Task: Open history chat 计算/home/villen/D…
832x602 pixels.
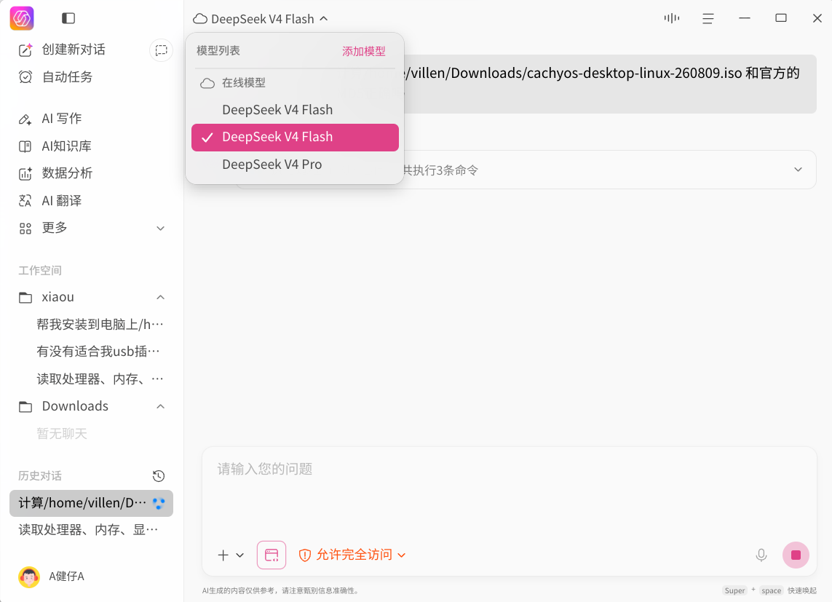Action: [91, 503]
